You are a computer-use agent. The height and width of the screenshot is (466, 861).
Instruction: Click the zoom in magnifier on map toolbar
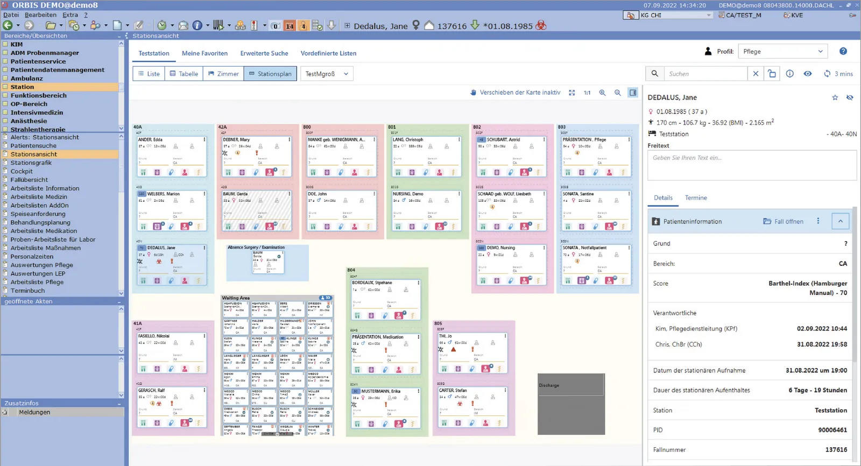(x=602, y=93)
